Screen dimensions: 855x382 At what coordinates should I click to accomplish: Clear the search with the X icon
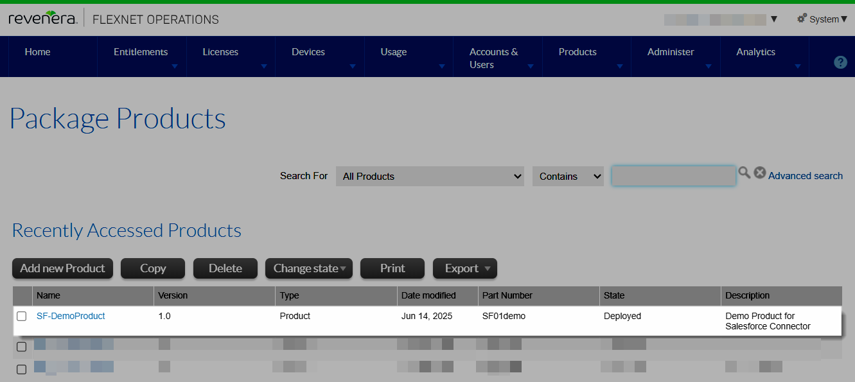pyautogui.click(x=760, y=173)
